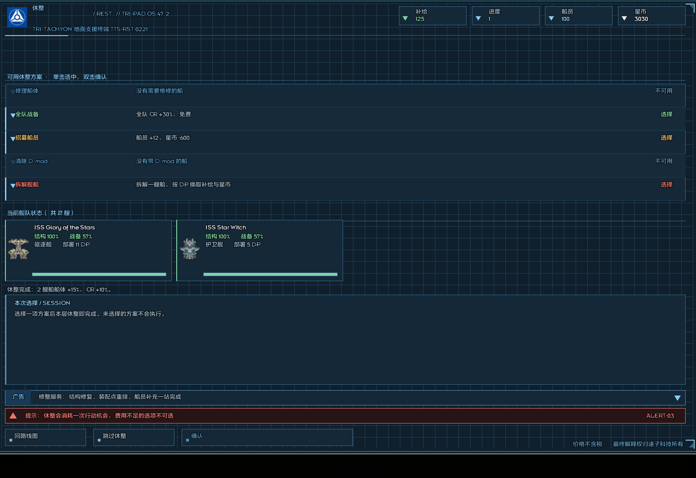
Task: Click the 船员 +12，星币 -600 description
Action: pyautogui.click(x=163, y=138)
